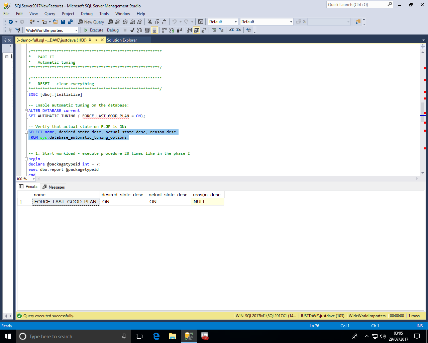Click the Comment out selected lines icon
The image size is (428, 343).
point(214,30)
